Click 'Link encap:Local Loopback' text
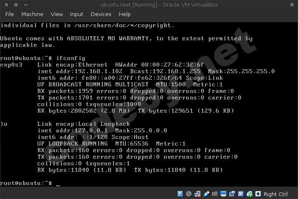The width and height of the screenshot is (298, 199). click(84, 124)
